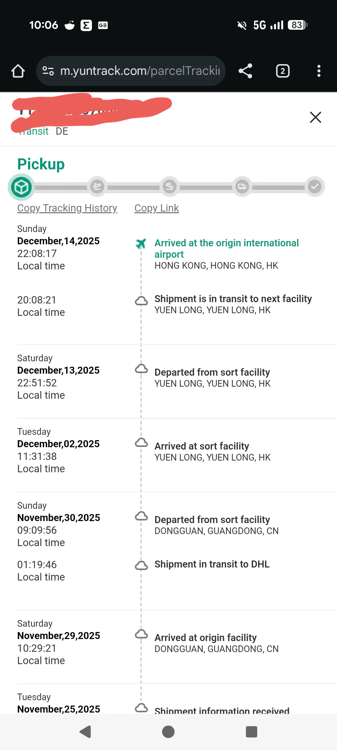337x750 pixels.
Task: Select the flight landing stage icon
Action: pos(170,186)
